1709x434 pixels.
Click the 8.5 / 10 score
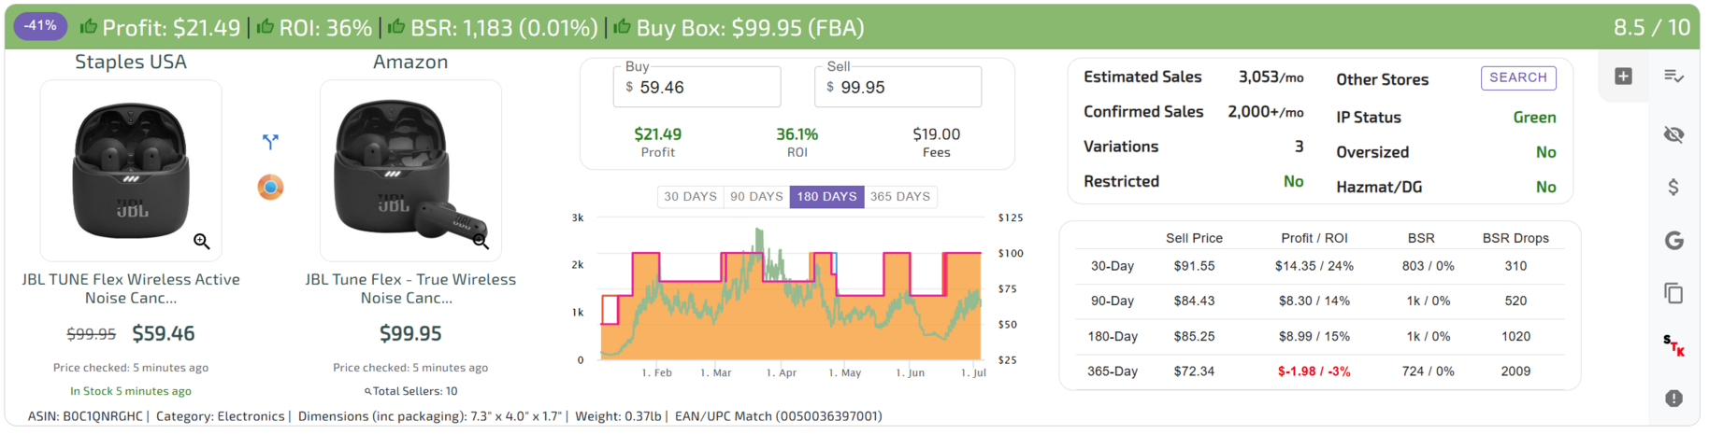[1652, 27]
